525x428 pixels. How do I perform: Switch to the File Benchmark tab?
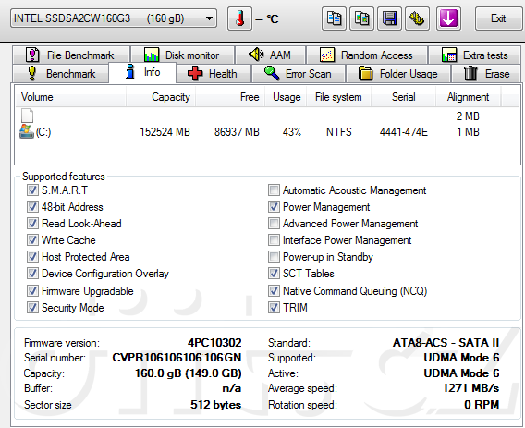click(x=71, y=55)
